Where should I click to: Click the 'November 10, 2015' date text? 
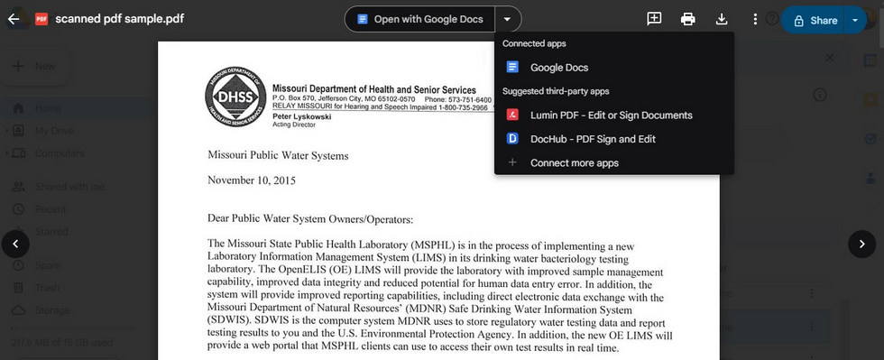252,180
